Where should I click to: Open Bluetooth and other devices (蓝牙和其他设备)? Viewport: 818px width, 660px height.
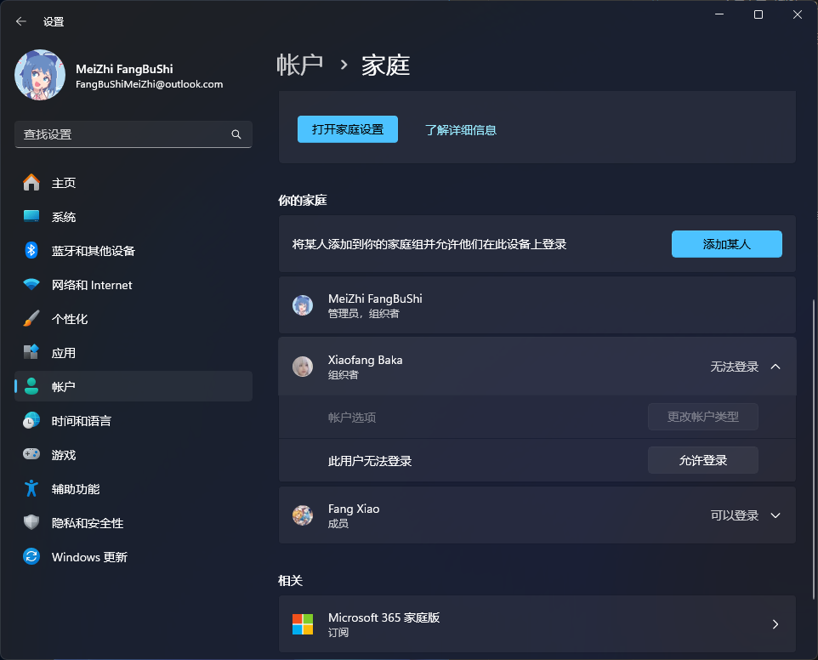(x=93, y=251)
